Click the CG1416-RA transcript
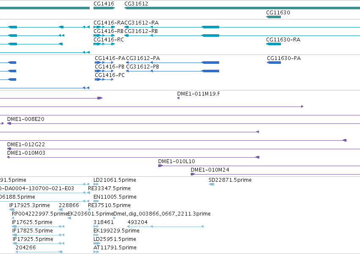Image resolution: width=360 pixels, height=254 pixels. [104, 27]
